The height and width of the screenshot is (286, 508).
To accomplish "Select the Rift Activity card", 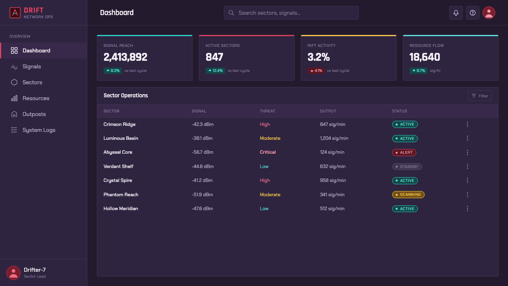I will 348,58.
